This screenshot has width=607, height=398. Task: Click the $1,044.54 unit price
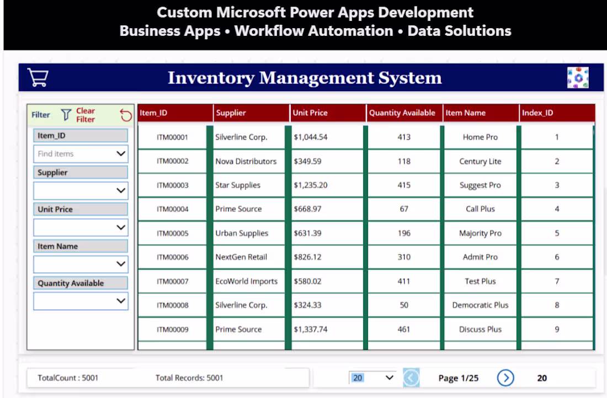point(311,137)
